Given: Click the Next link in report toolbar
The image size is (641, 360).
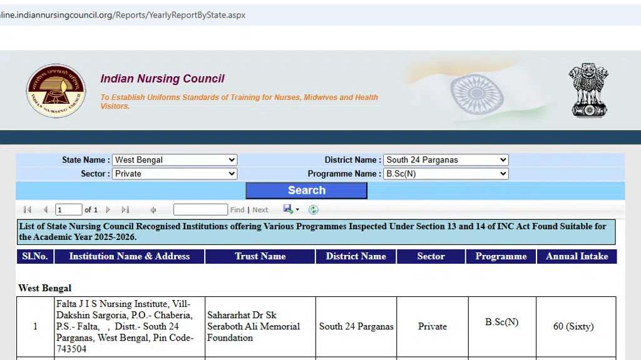Looking at the screenshot, I should [x=260, y=210].
